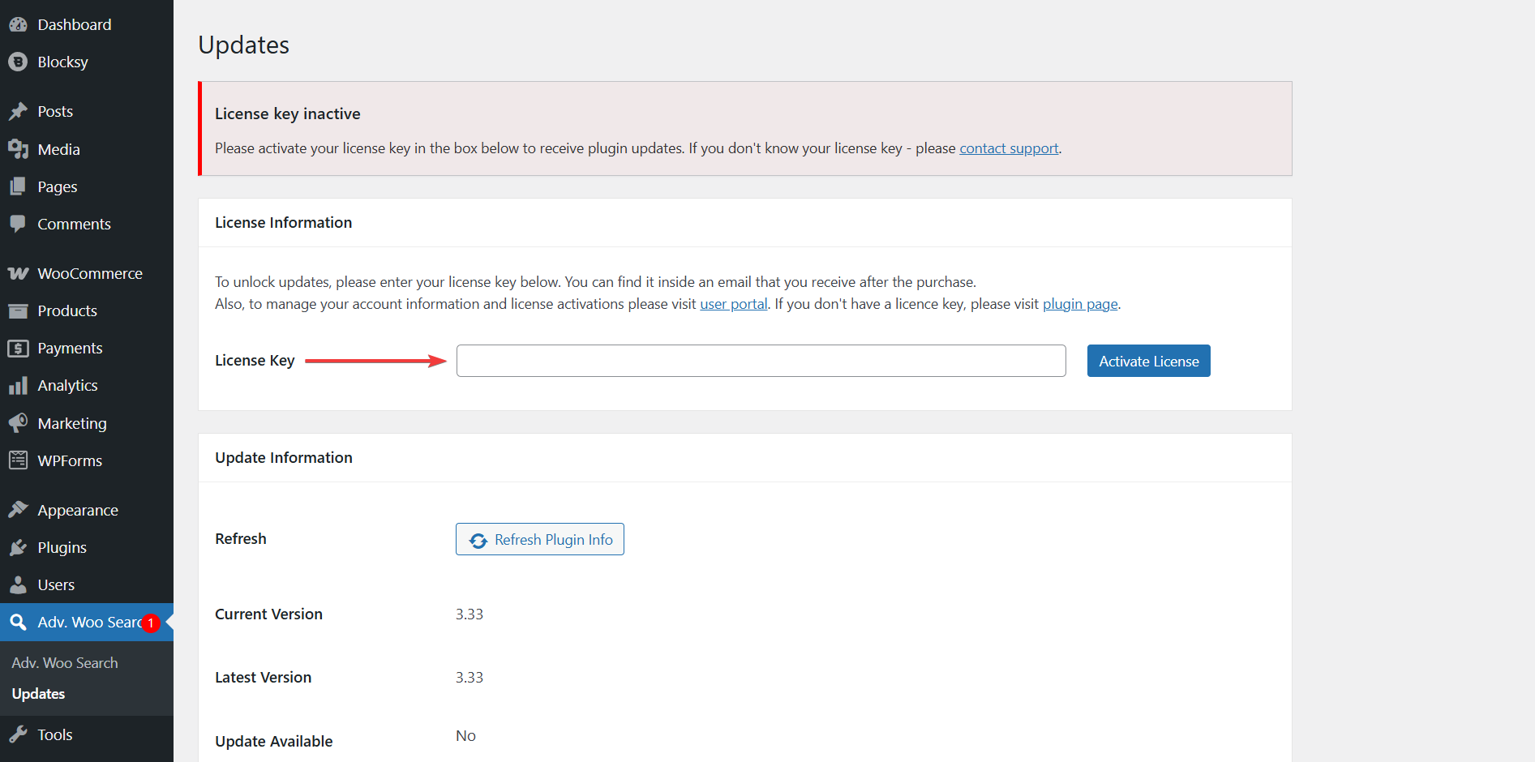Open the Blocksy menu
The width and height of the screenshot is (1535, 762).
[x=62, y=62]
